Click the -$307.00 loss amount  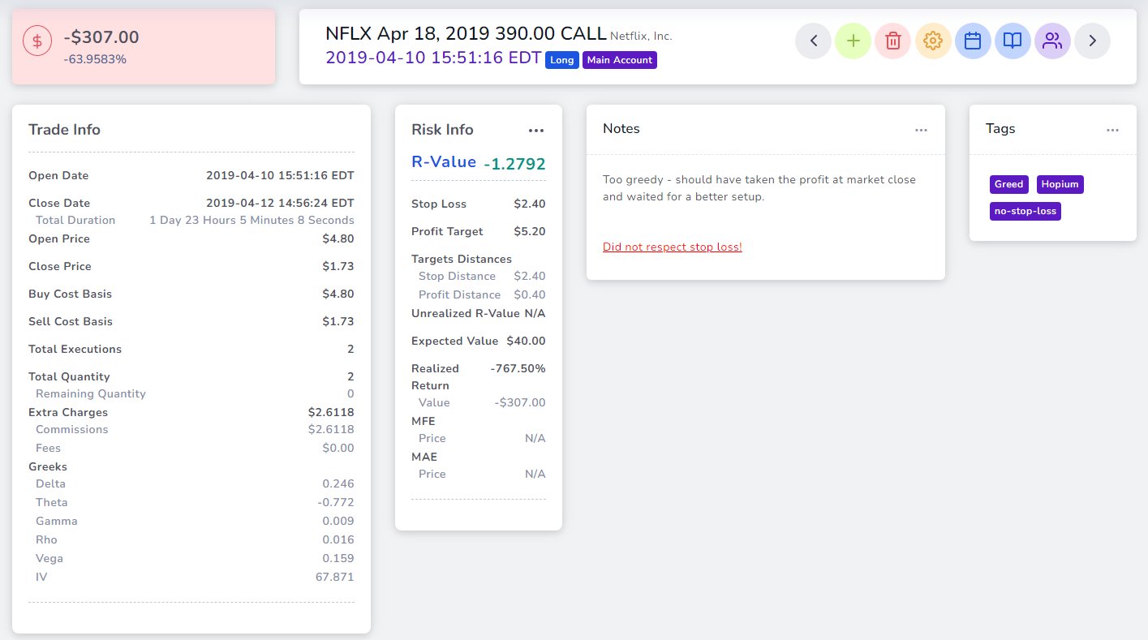pyautogui.click(x=101, y=37)
